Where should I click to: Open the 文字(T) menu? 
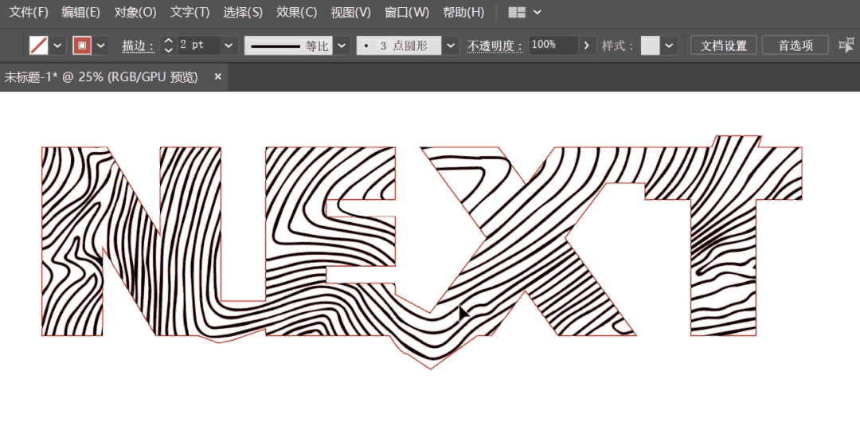point(190,12)
